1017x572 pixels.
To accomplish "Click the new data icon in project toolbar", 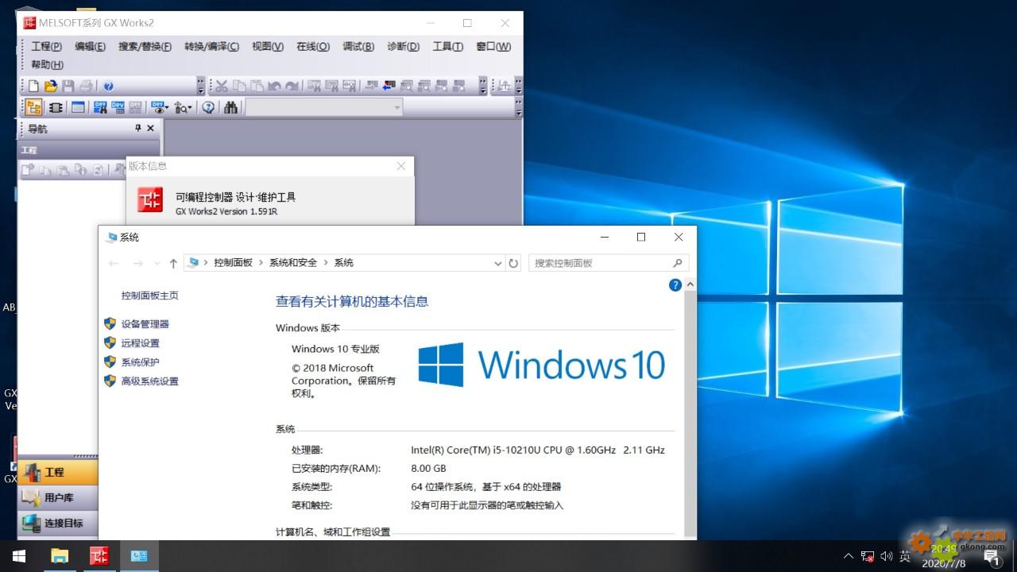I will click(x=28, y=169).
